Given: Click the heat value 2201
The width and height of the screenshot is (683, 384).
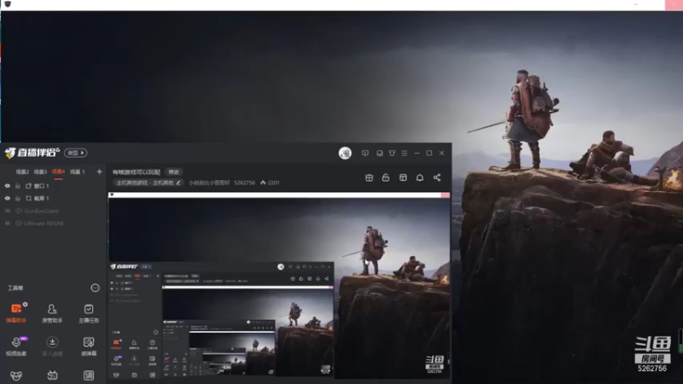Looking at the screenshot, I should click(x=273, y=183).
